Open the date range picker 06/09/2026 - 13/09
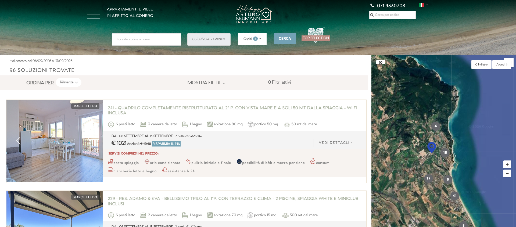The height and width of the screenshot is (227, 516). tap(209, 39)
